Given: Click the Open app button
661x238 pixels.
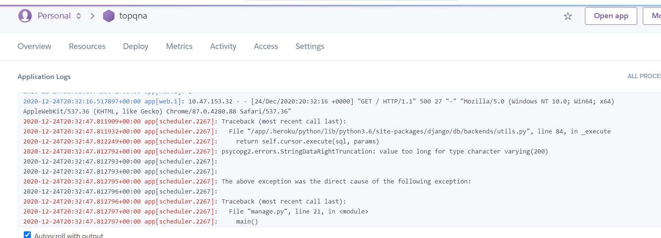Looking at the screenshot, I should 611,16.
